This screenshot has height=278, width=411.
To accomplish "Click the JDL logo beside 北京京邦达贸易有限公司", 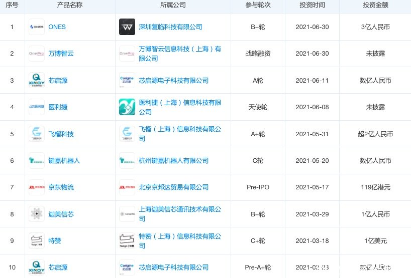I will tap(127, 187).
